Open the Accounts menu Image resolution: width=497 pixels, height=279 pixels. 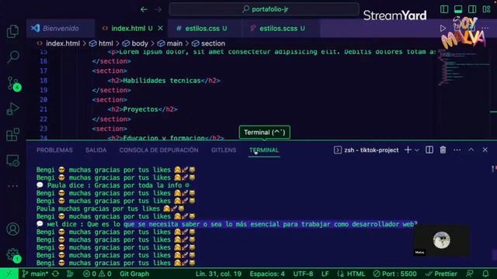click(x=12, y=229)
